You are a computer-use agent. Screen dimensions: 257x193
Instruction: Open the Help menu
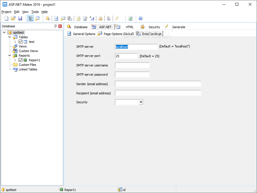coord(45,12)
